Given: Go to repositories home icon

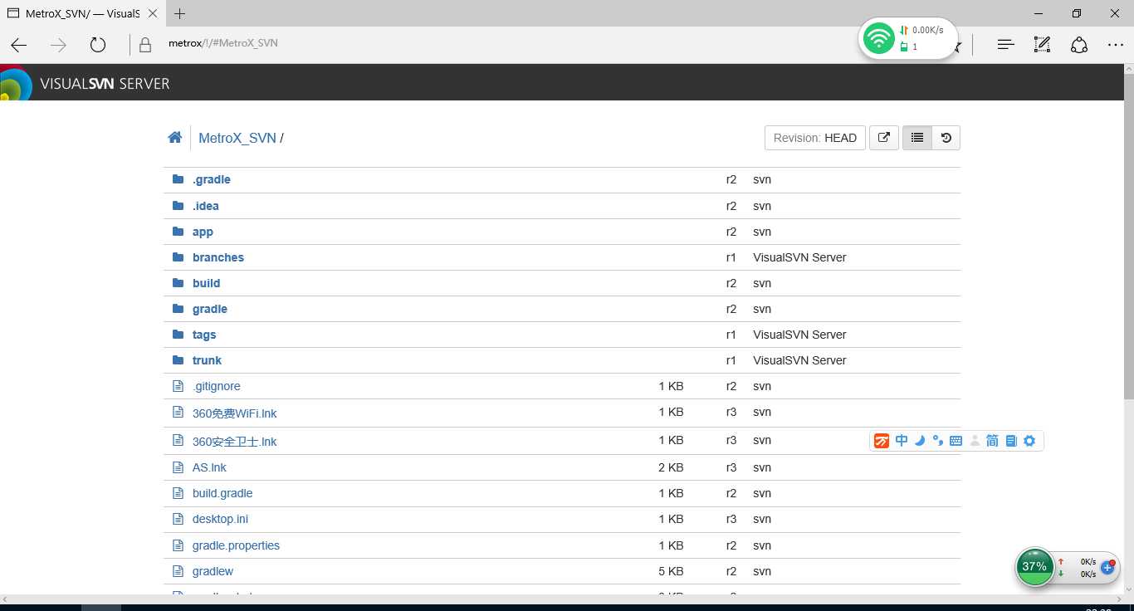Looking at the screenshot, I should click(x=174, y=138).
